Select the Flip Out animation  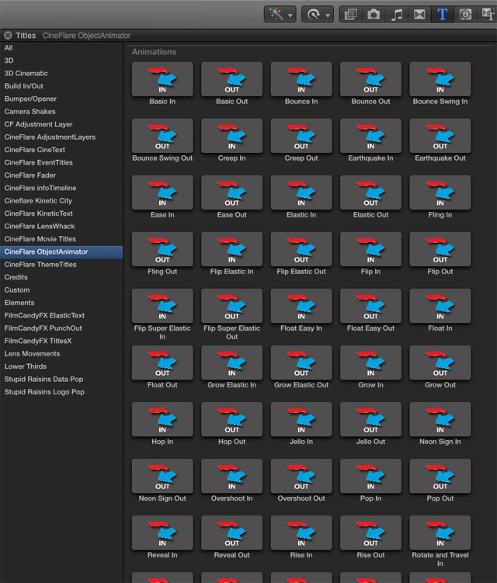coord(440,249)
